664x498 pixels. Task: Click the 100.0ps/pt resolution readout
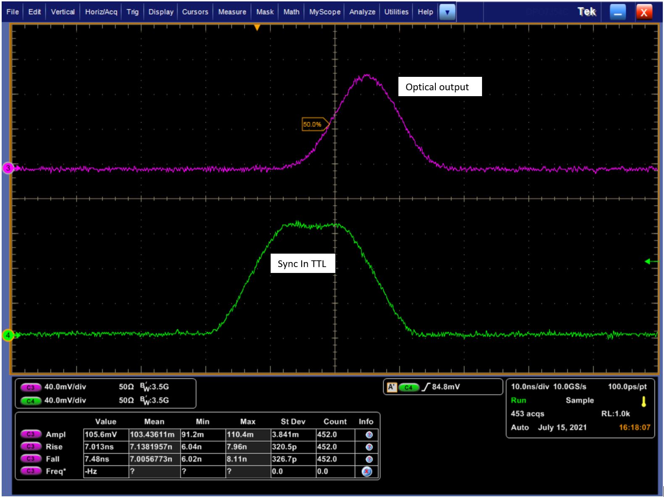[x=627, y=386]
